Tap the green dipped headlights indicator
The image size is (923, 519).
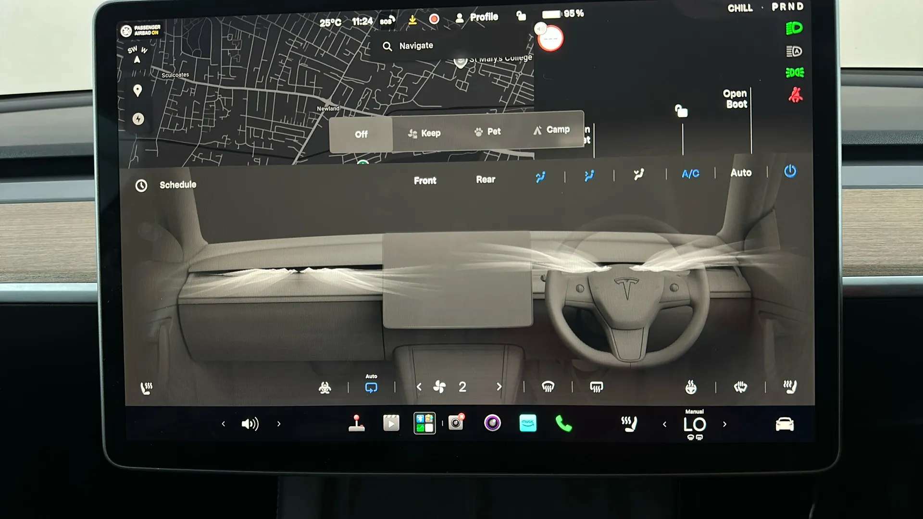pos(794,28)
